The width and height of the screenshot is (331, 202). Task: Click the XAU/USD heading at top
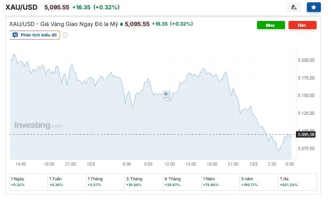tap(21, 7)
